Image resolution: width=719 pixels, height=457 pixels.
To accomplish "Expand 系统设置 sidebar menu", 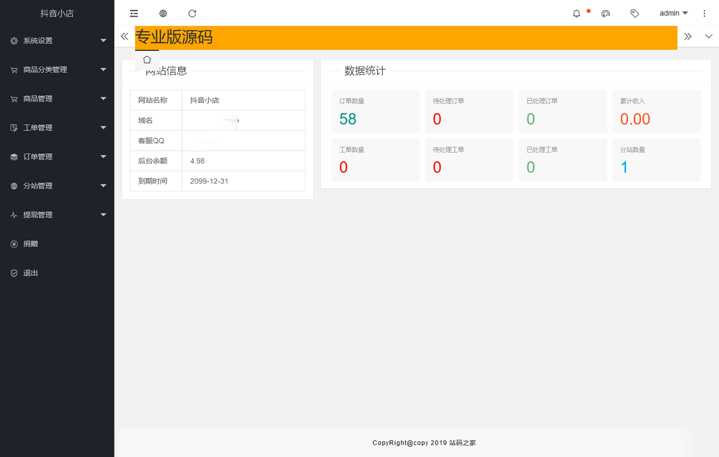I will click(x=57, y=41).
